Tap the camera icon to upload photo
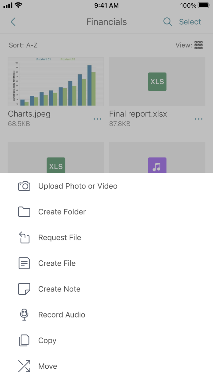 click(x=24, y=186)
